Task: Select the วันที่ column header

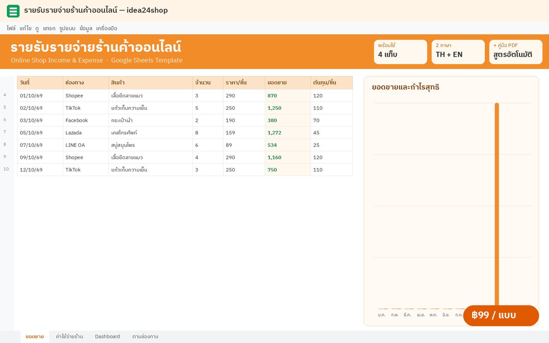Action: pos(40,83)
